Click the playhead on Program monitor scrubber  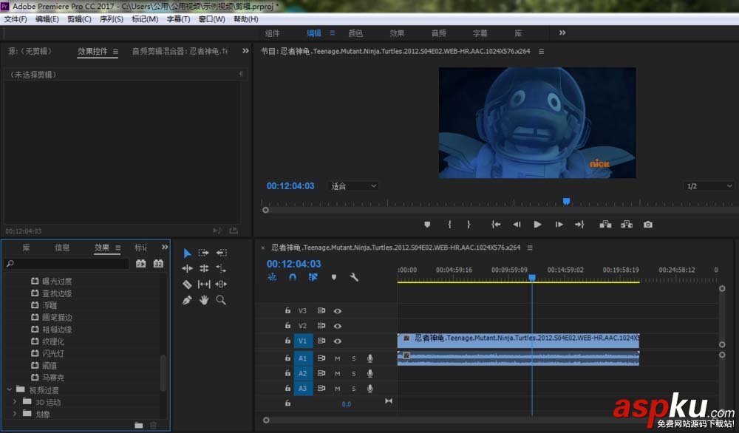pyautogui.click(x=566, y=201)
